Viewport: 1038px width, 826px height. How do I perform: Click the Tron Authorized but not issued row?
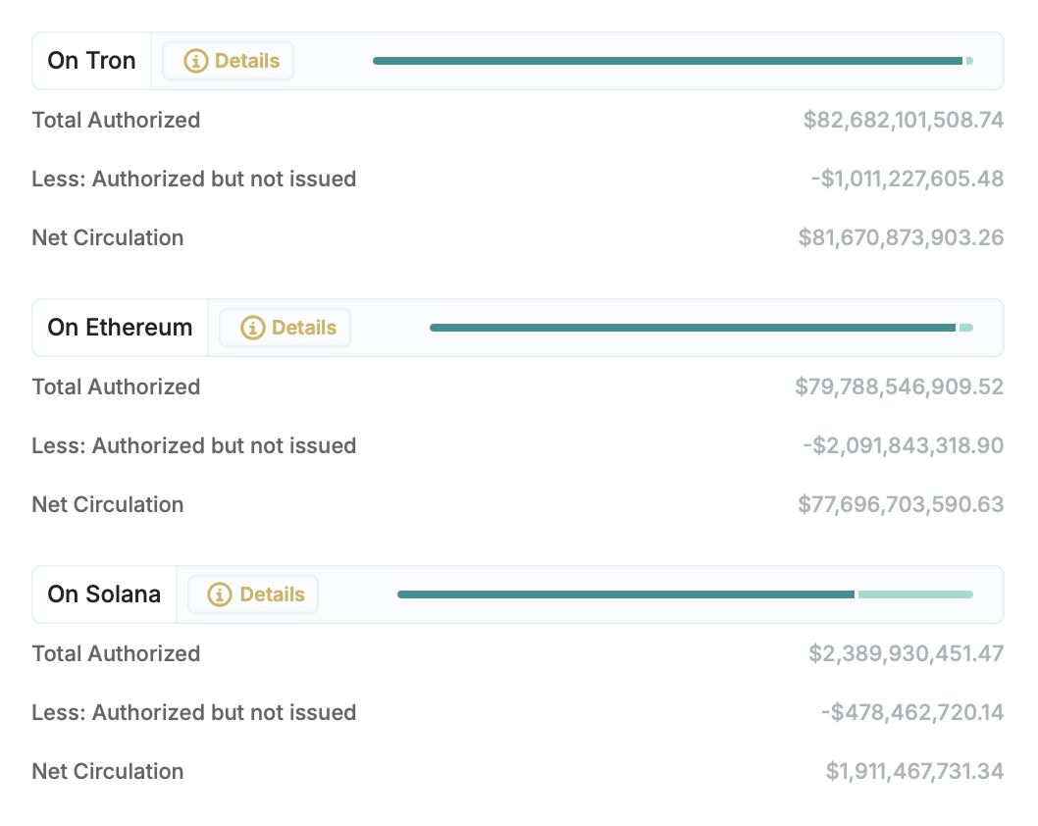click(x=194, y=179)
